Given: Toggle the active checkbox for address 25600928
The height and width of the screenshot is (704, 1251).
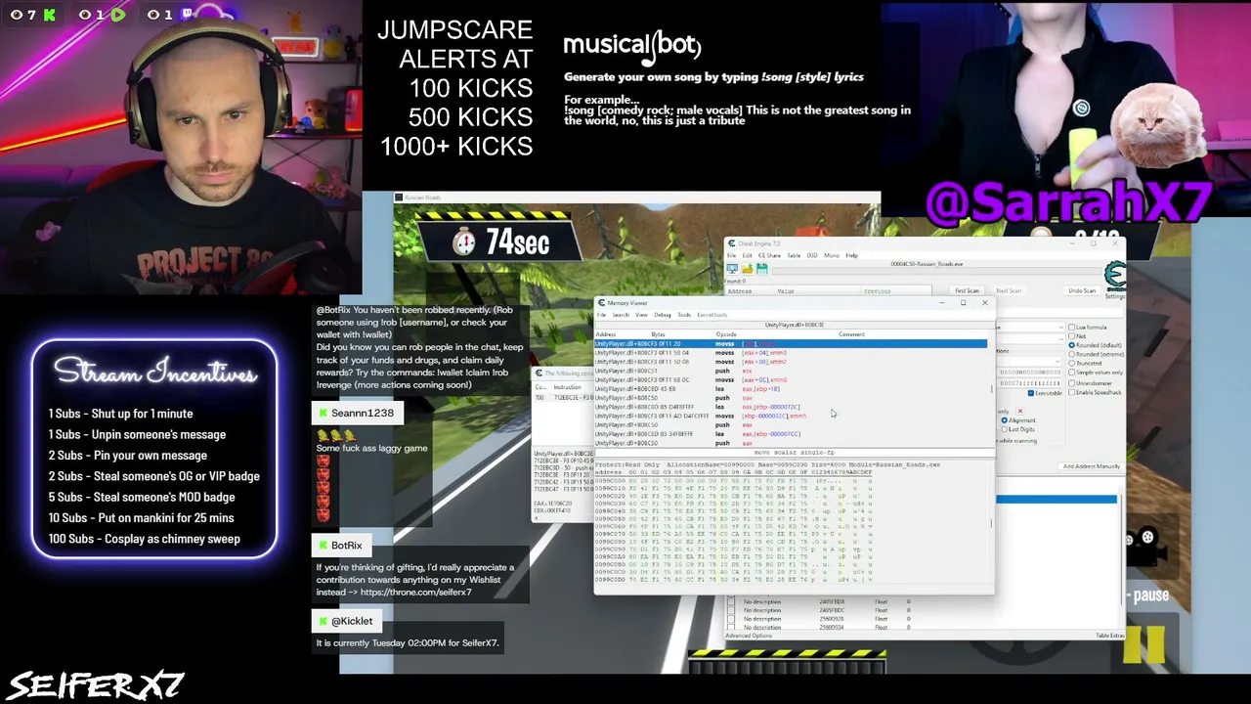Looking at the screenshot, I should click(731, 619).
